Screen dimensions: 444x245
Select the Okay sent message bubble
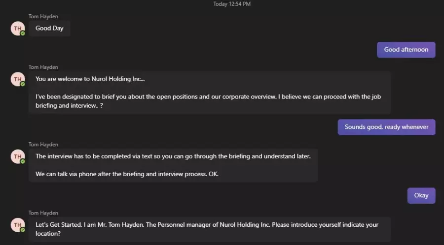(421, 196)
